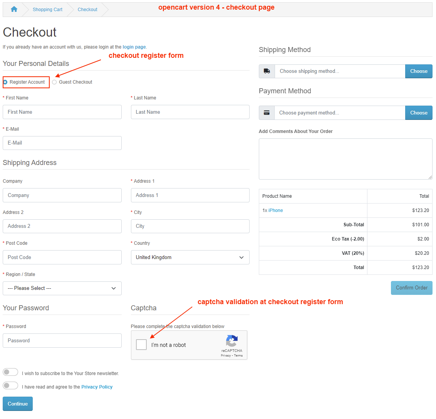The image size is (436, 419).
Task: Open the login page link
Action: click(x=134, y=47)
